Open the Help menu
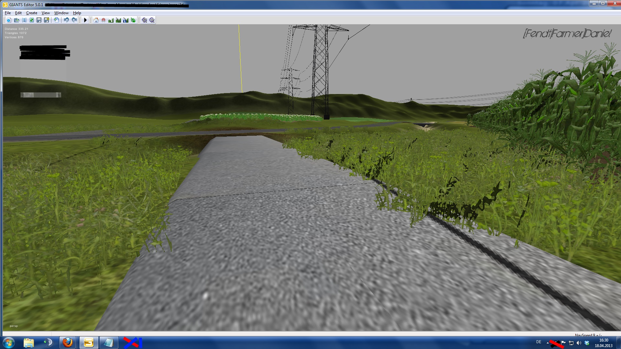The width and height of the screenshot is (621, 349). [77, 13]
